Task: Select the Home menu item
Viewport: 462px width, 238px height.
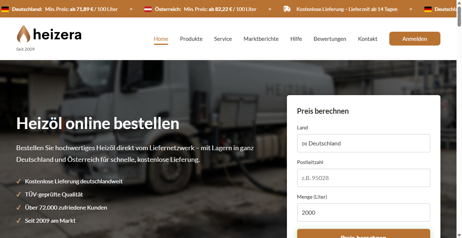Action: 161,39
